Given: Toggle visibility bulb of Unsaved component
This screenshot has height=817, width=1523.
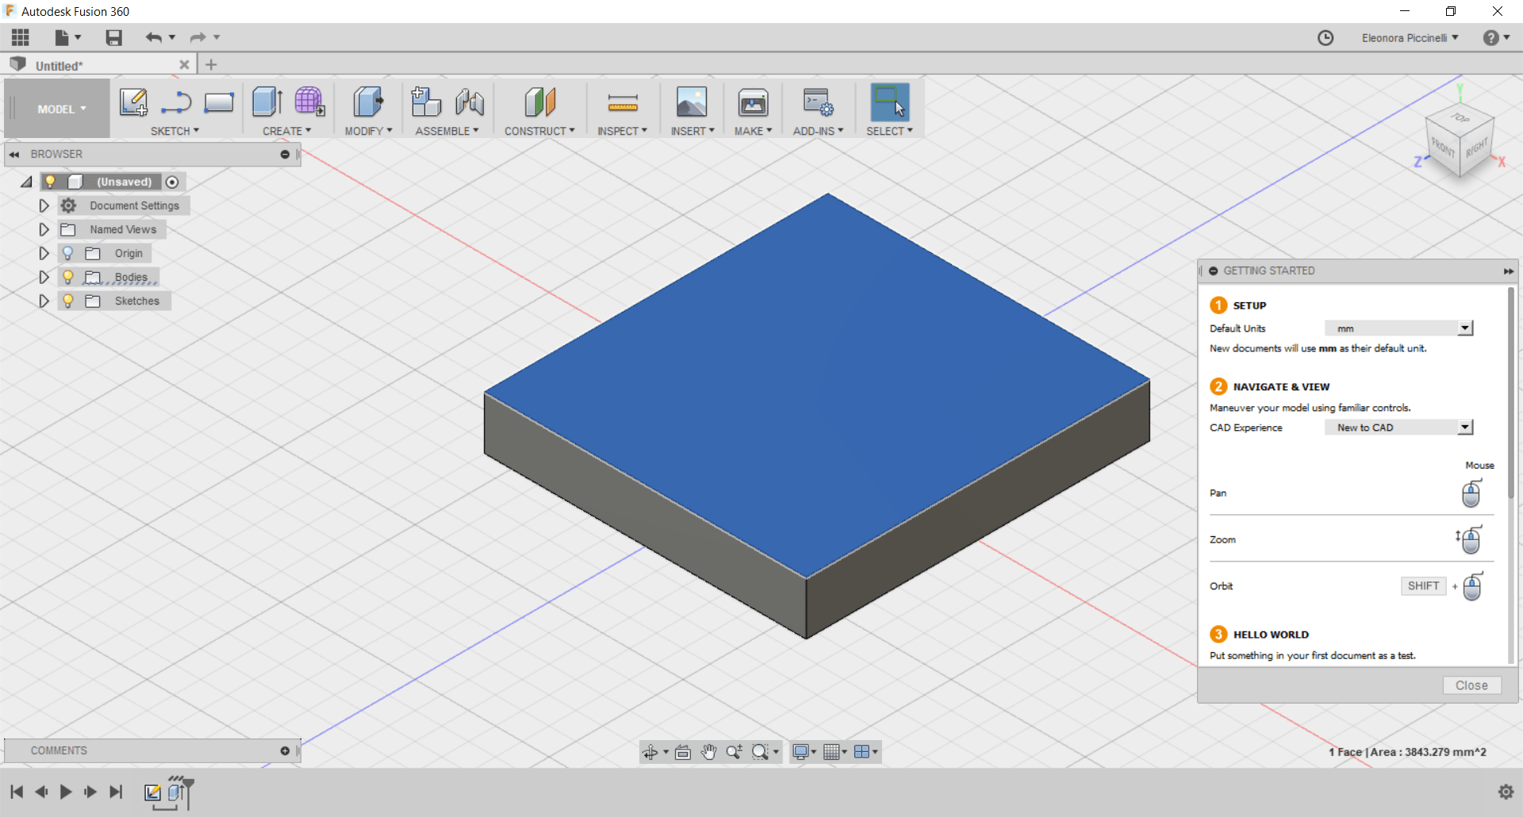Looking at the screenshot, I should 50,182.
